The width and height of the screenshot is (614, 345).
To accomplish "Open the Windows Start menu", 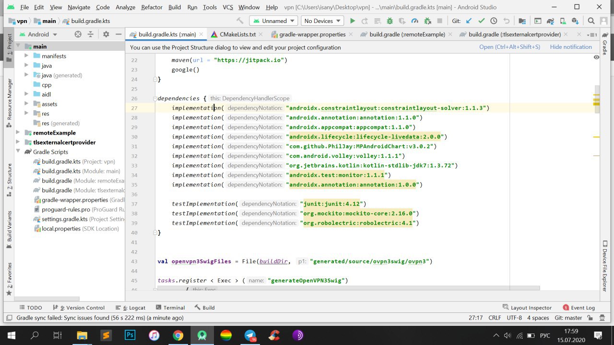I will pyautogui.click(x=11, y=335).
